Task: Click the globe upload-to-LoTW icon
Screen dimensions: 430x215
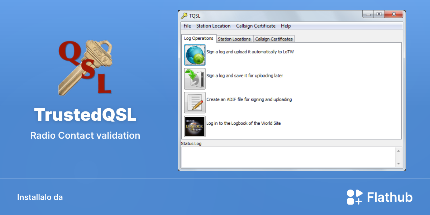Action: (x=195, y=55)
